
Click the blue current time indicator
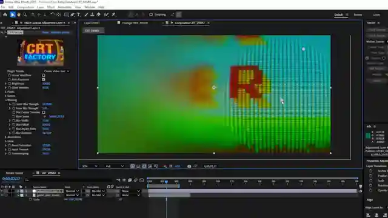[x=166, y=182]
